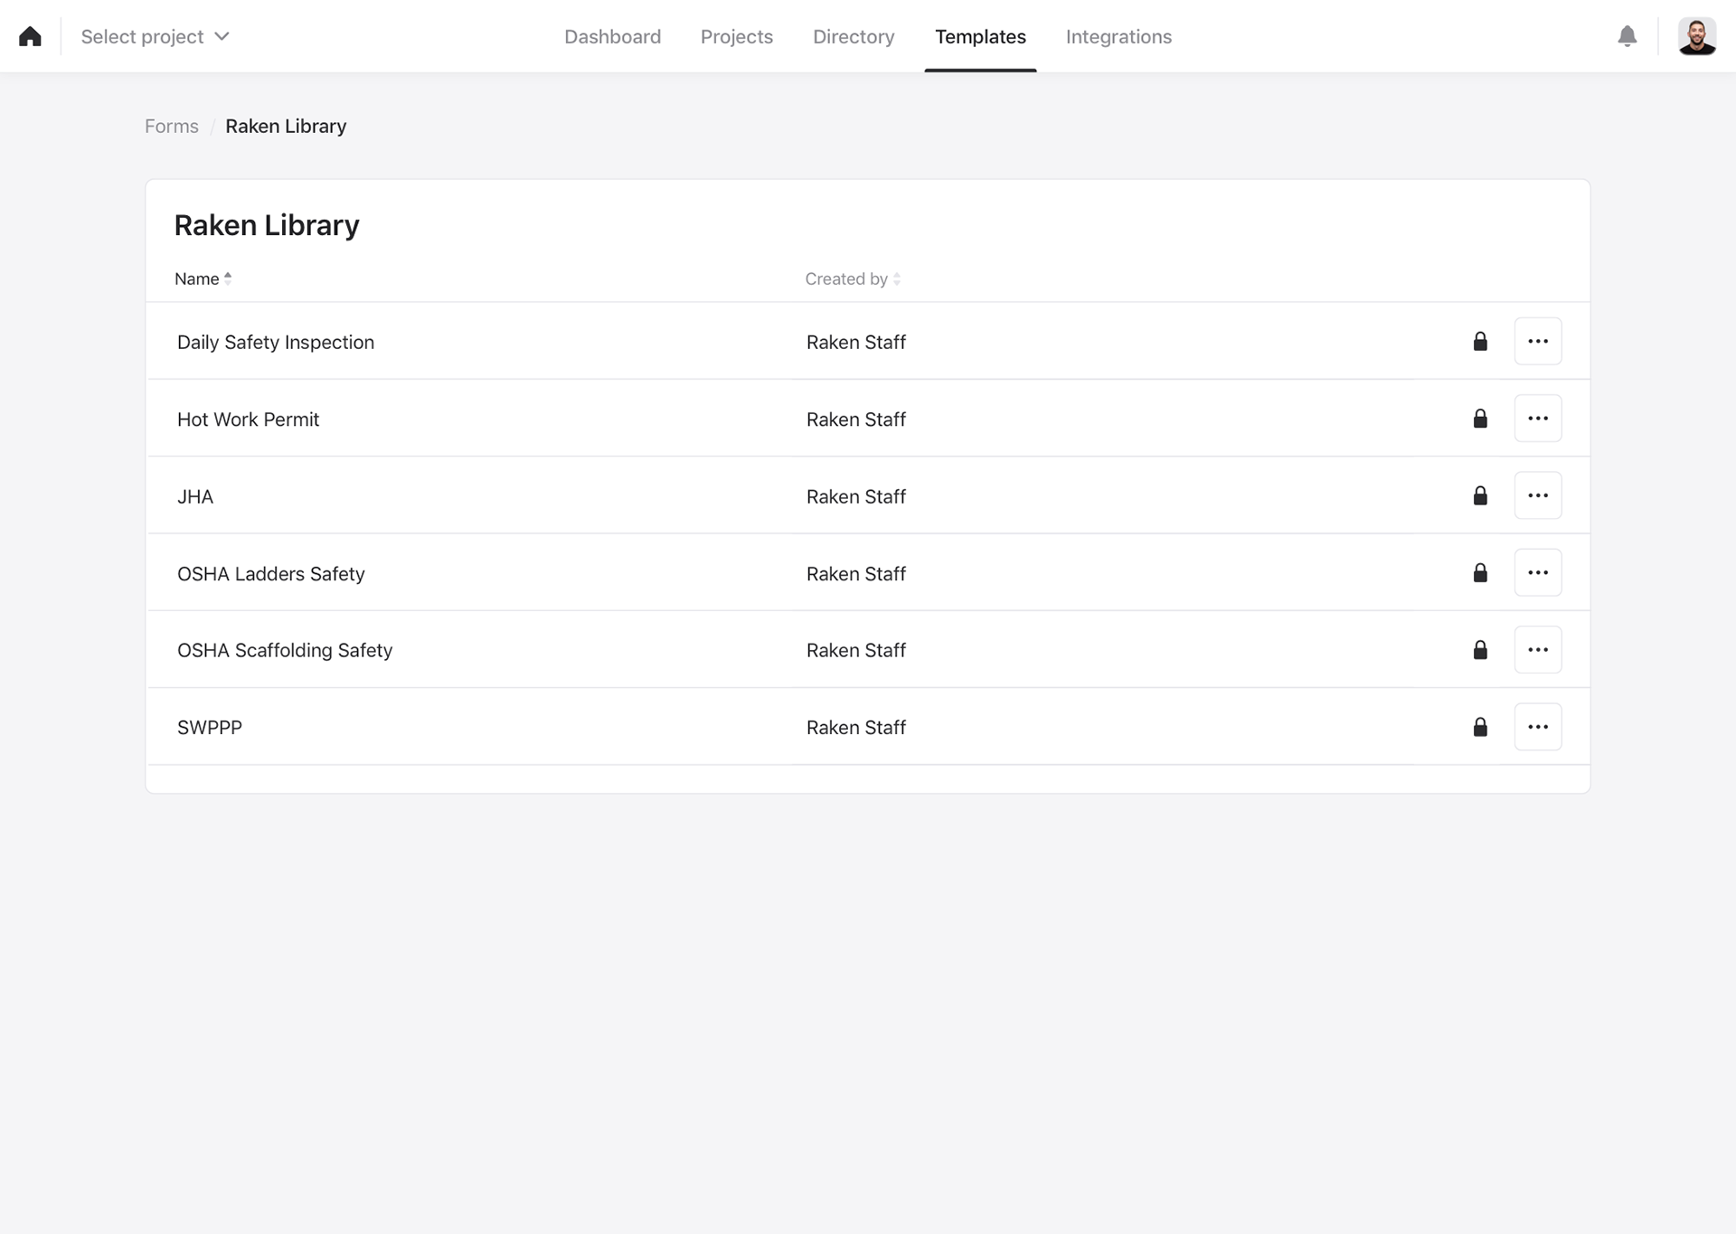Open more options for OSHA Ladders Safety
The image size is (1736, 1234).
point(1537,572)
